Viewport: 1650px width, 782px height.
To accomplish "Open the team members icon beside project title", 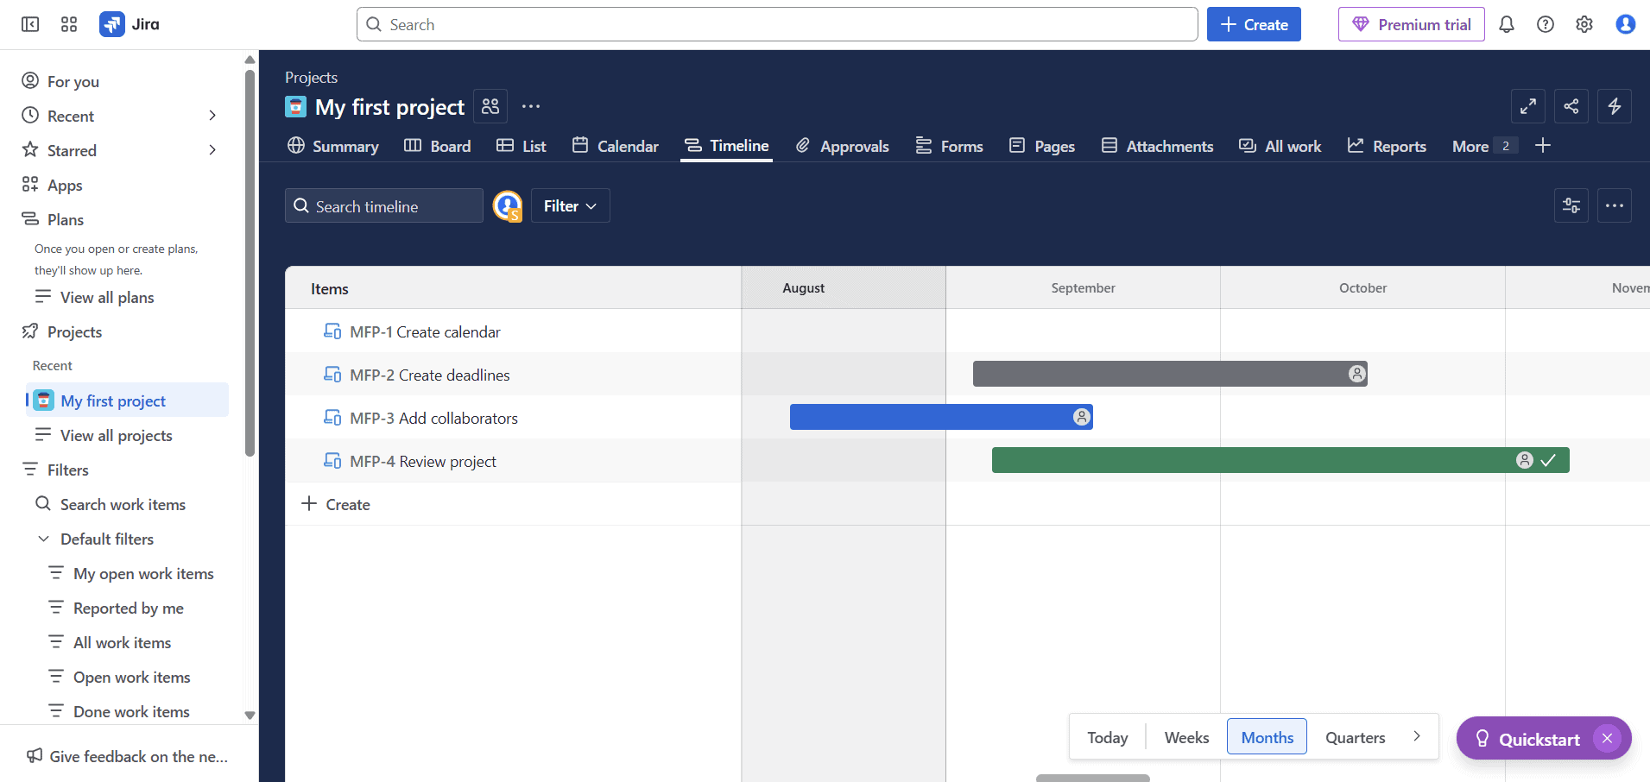I will [x=490, y=106].
